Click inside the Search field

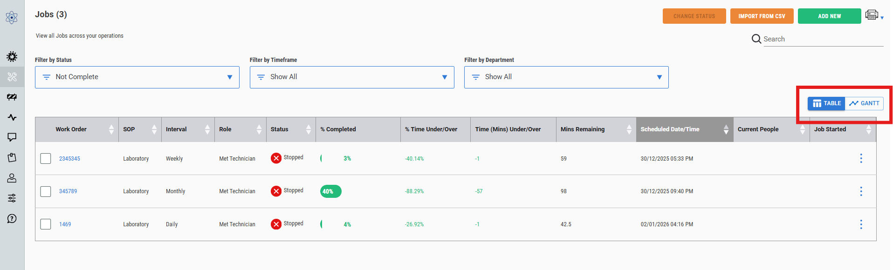click(823, 39)
